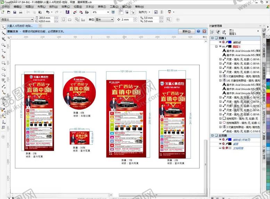Toggle the eye icon of 桌面 layer
The height and width of the screenshot is (199, 270).
(220, 144)
